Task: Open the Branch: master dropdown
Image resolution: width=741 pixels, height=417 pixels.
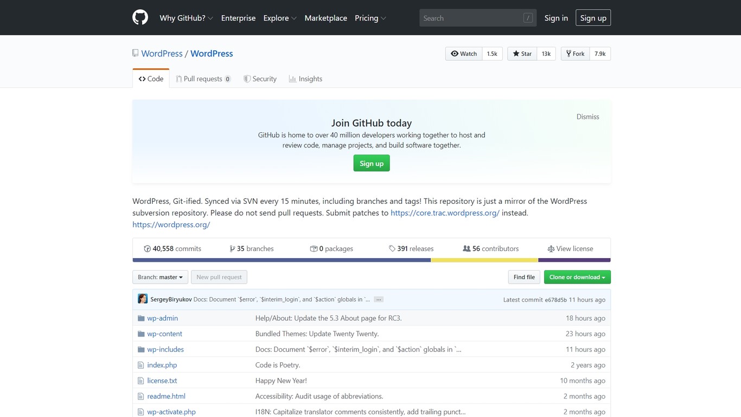Action: click(x=159, y=277)
